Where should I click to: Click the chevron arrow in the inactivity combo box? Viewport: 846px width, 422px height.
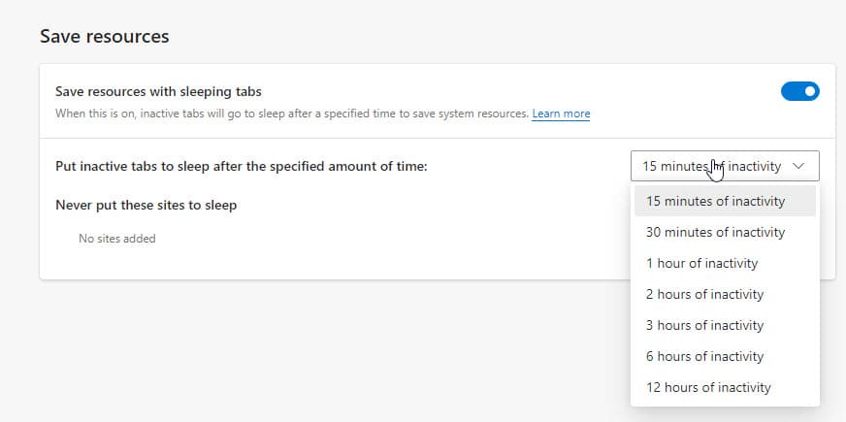[x=798, y=166]
